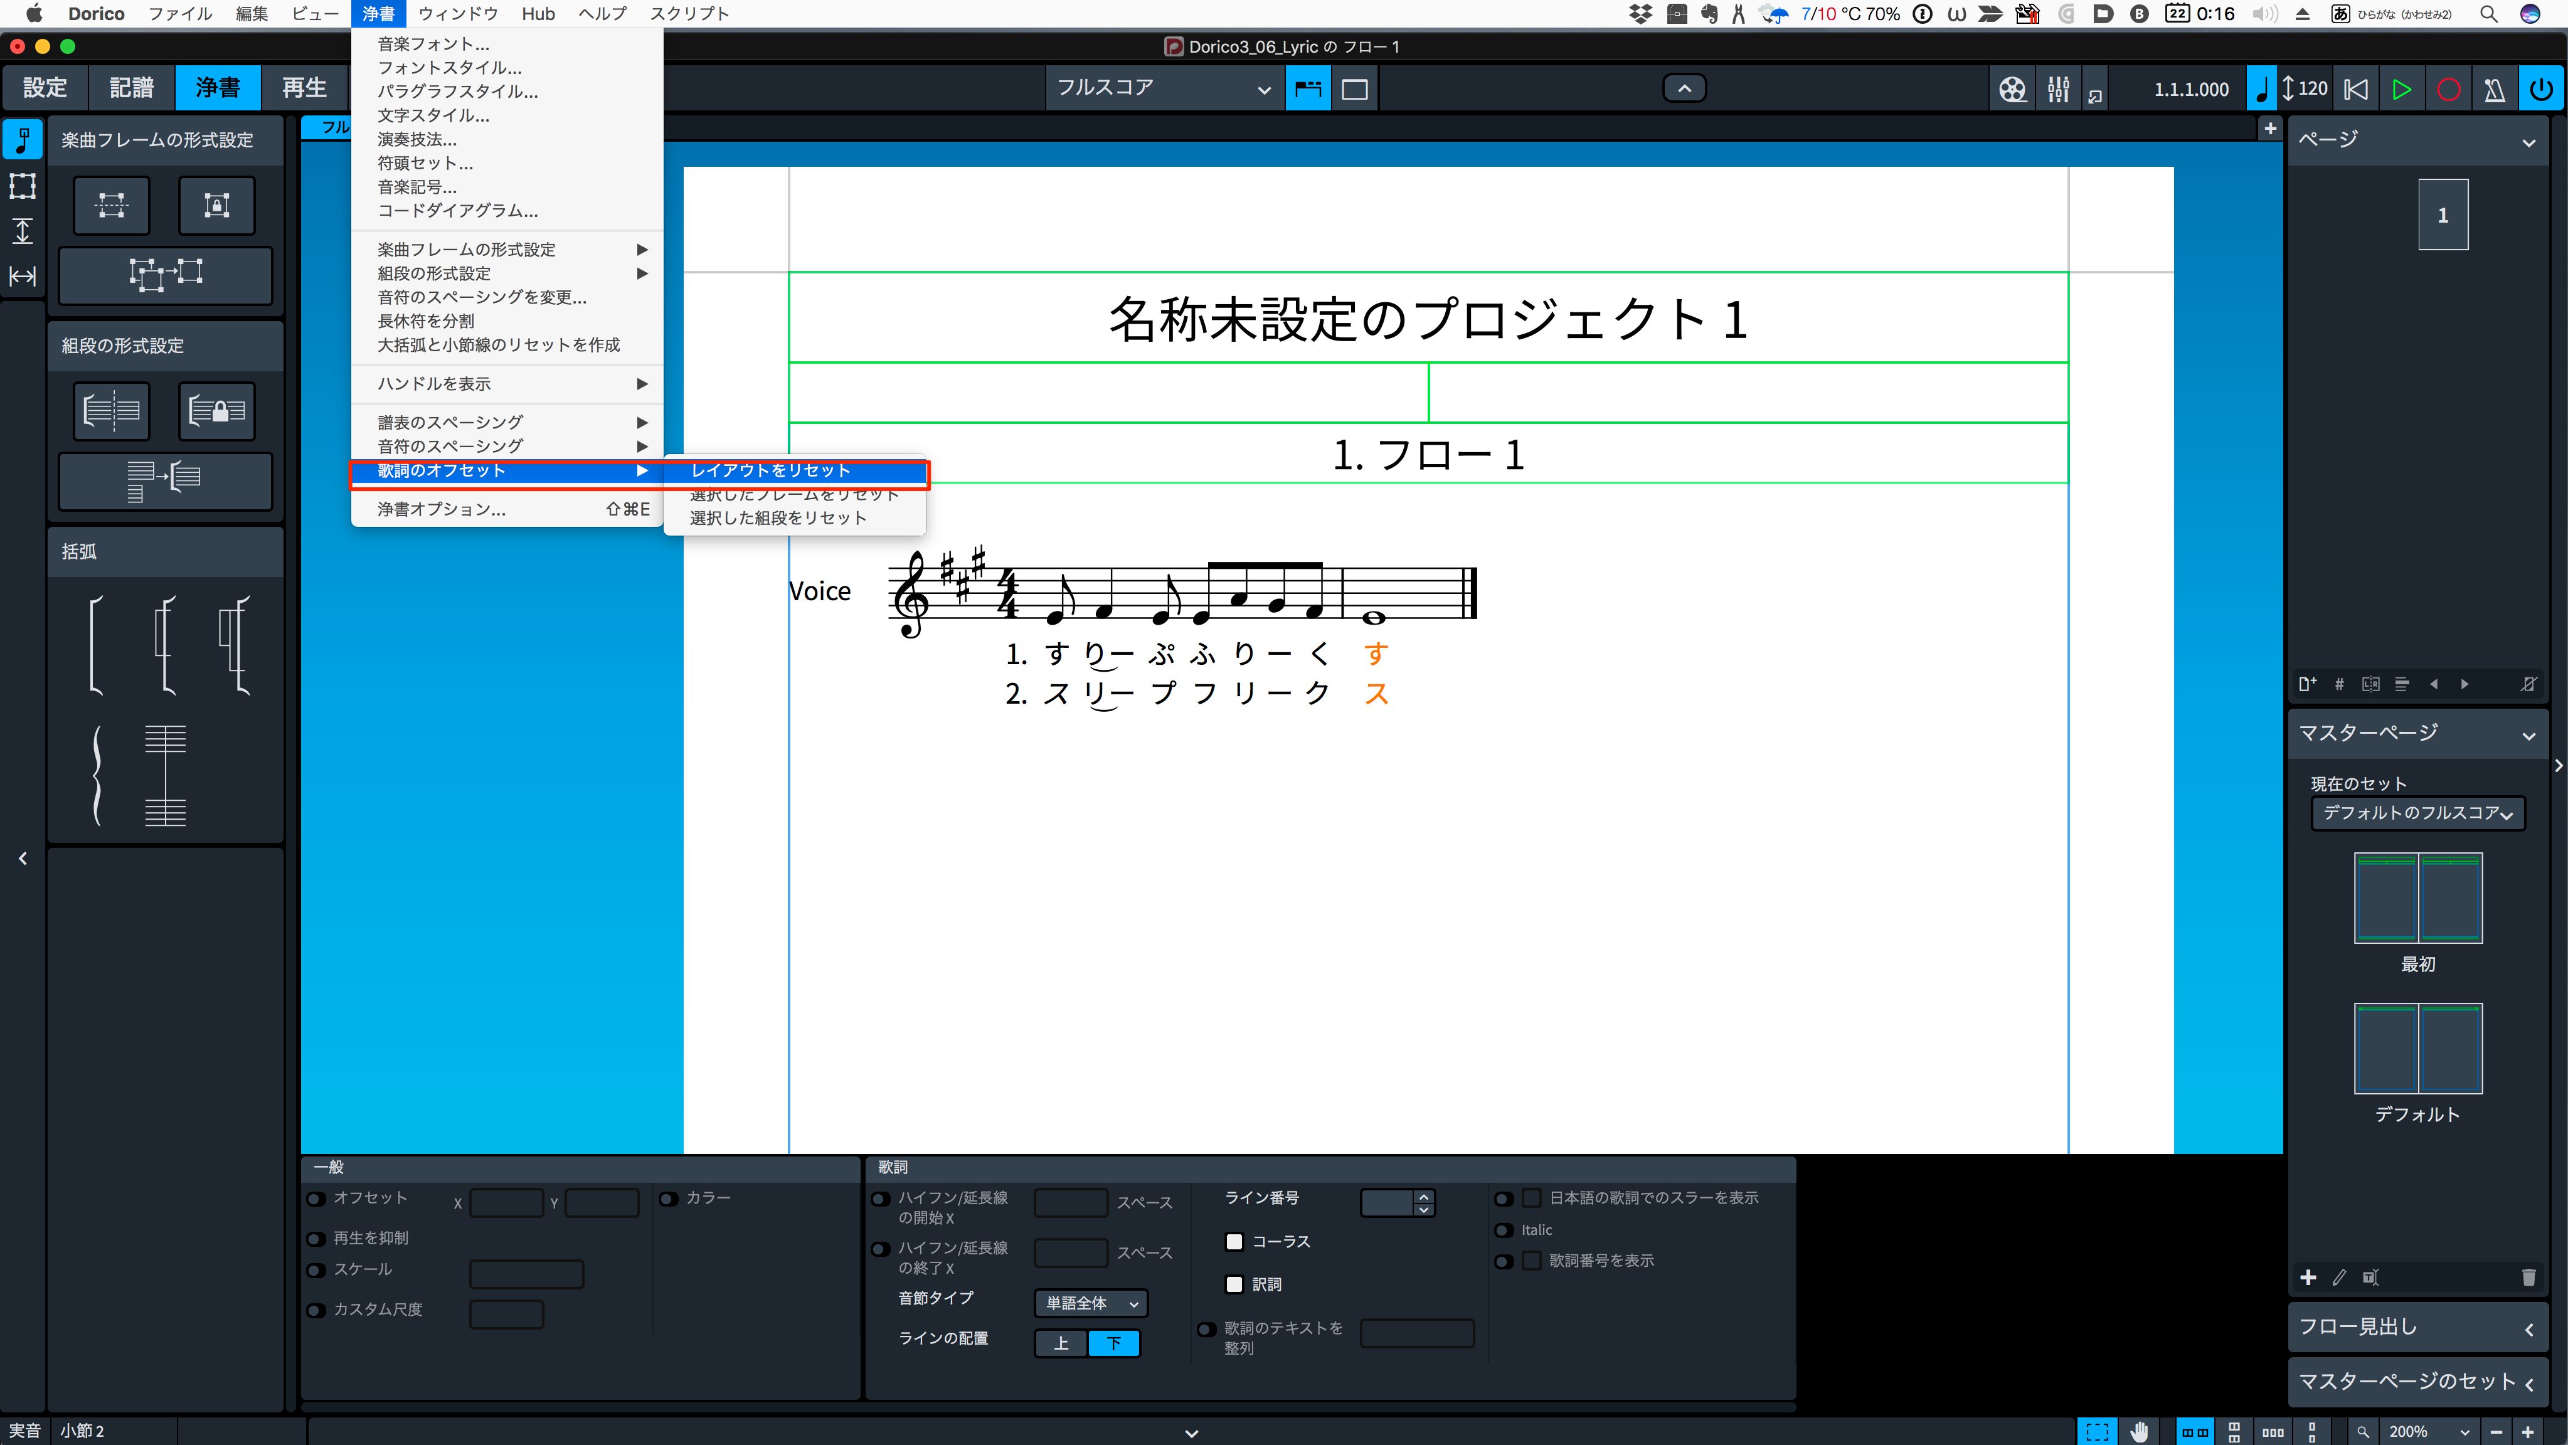Set lyric line placement to 上

pos(1062,1343)
